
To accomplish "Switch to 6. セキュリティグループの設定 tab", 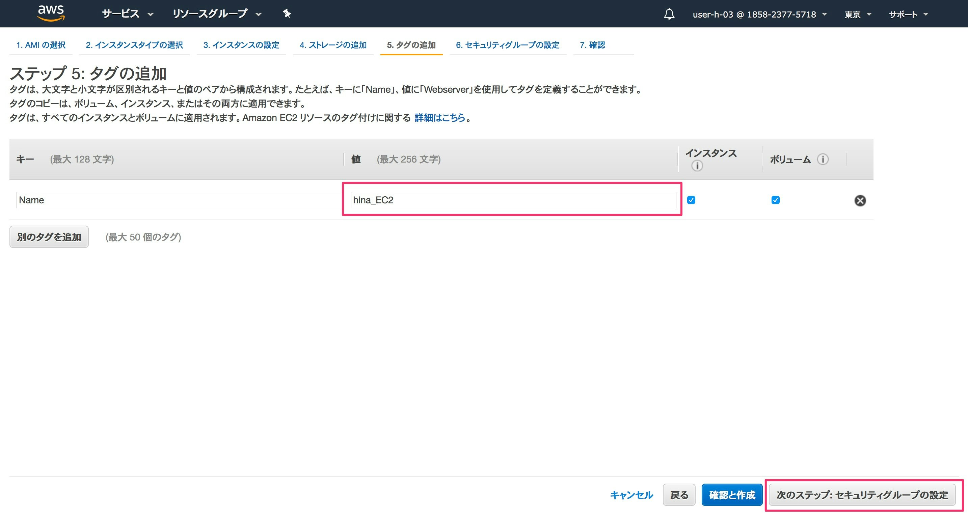I will [507, 45].
